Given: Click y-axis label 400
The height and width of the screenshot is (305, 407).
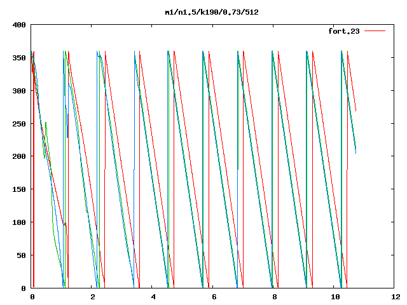Looking at the screenshot, I should 19,25.
